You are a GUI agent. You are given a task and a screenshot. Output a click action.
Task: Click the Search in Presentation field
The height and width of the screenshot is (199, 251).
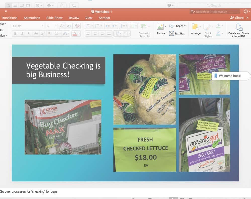point(215,12)
